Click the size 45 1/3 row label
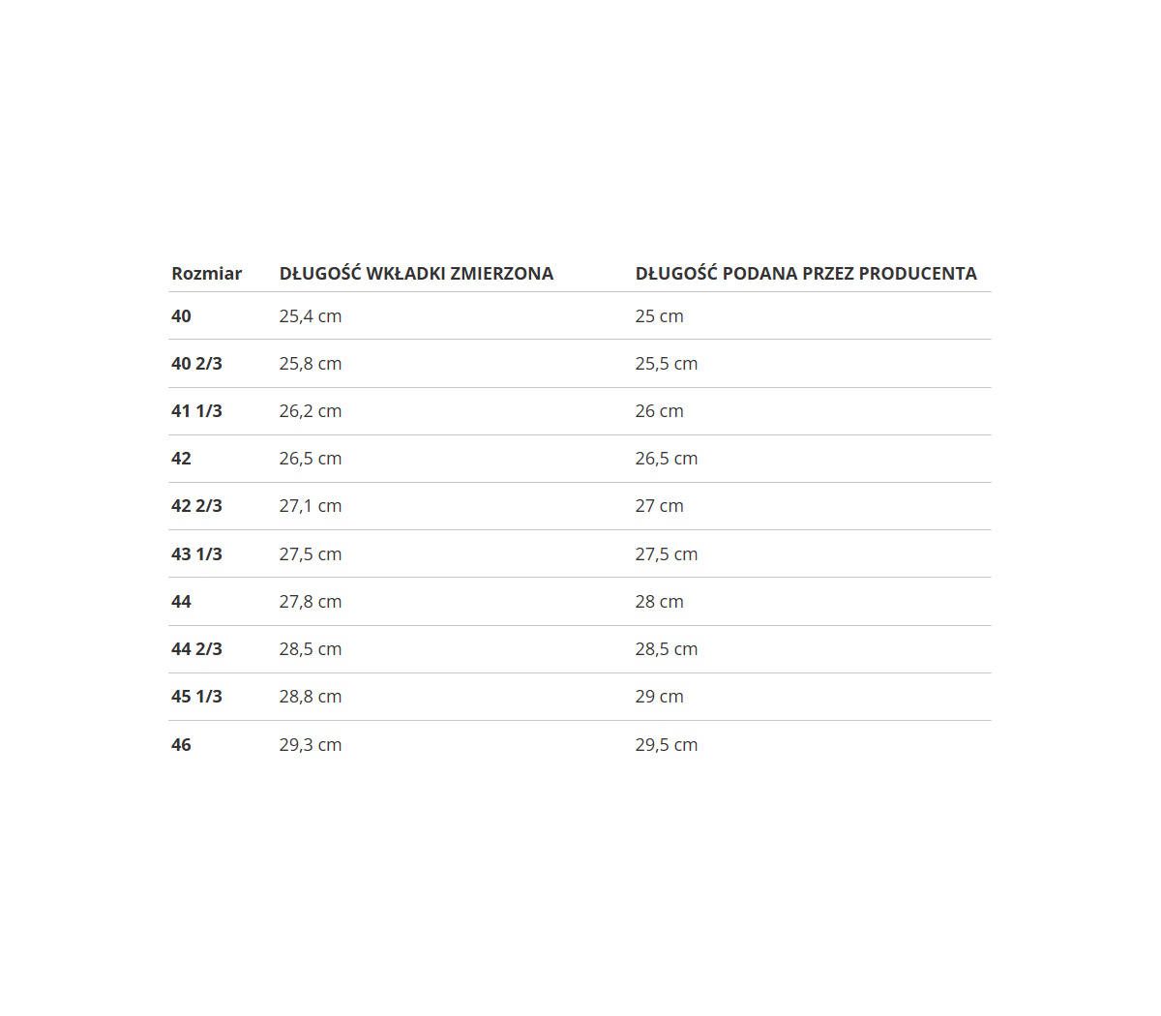The image size is (1161, 1016). pos(196,697)
